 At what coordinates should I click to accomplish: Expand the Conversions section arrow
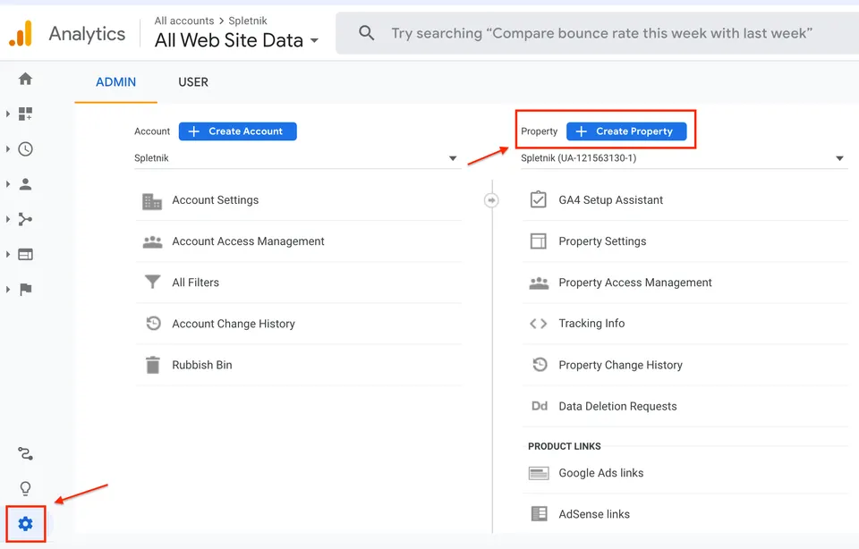click(x=8, y=289)
